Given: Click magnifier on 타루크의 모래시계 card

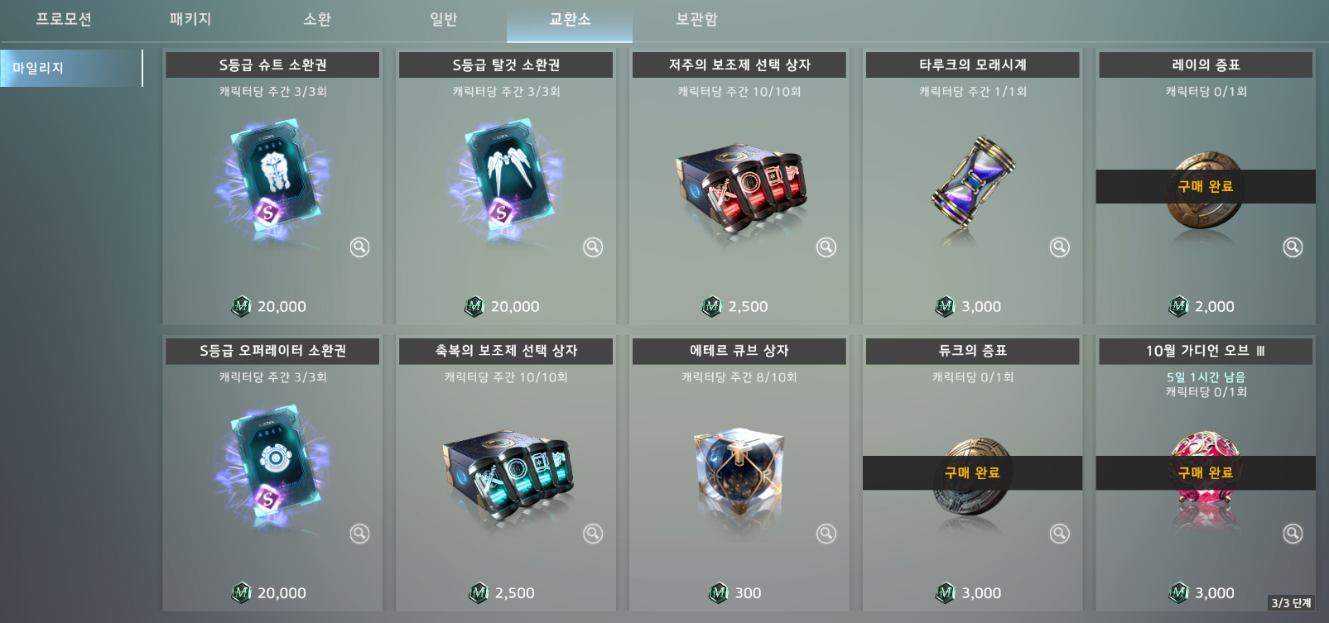Looking at the screenshot, I should 1060,247.
